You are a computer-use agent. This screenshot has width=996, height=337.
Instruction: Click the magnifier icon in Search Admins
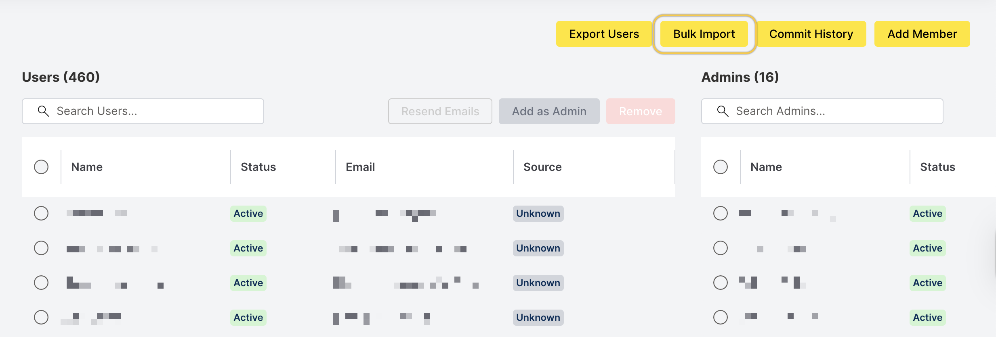pos(723,111)
